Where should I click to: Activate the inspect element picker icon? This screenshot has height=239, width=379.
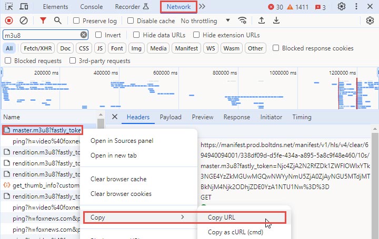point(9,6)
